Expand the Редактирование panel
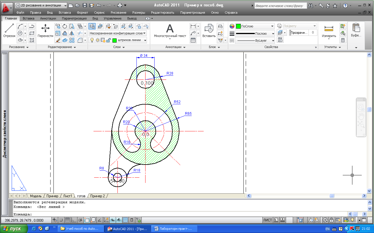Viewport: 374px width, 233px height. pyautogui.click(x=62, y=47)
